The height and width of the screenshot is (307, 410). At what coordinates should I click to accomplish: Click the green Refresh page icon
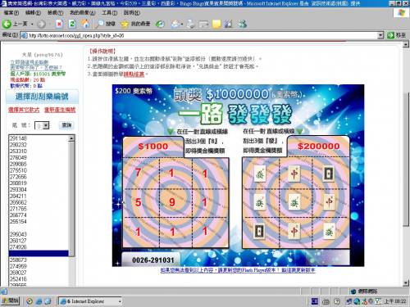(72, 24)
